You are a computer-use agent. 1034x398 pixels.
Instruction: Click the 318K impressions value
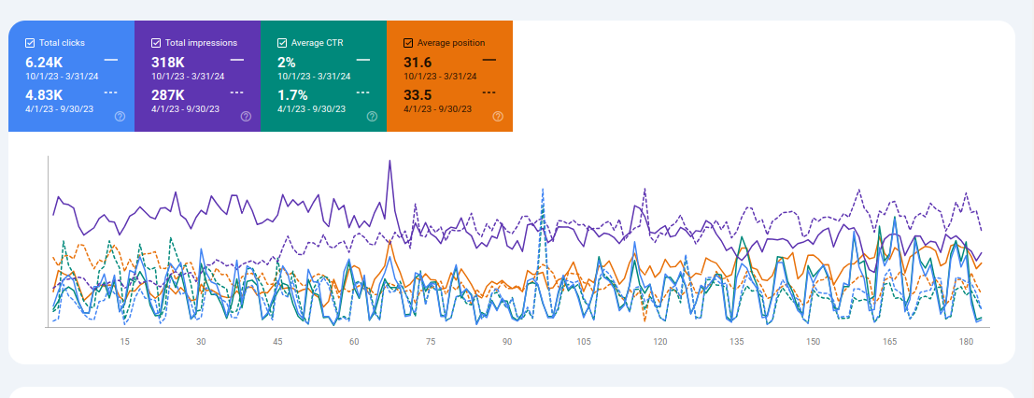168,62
